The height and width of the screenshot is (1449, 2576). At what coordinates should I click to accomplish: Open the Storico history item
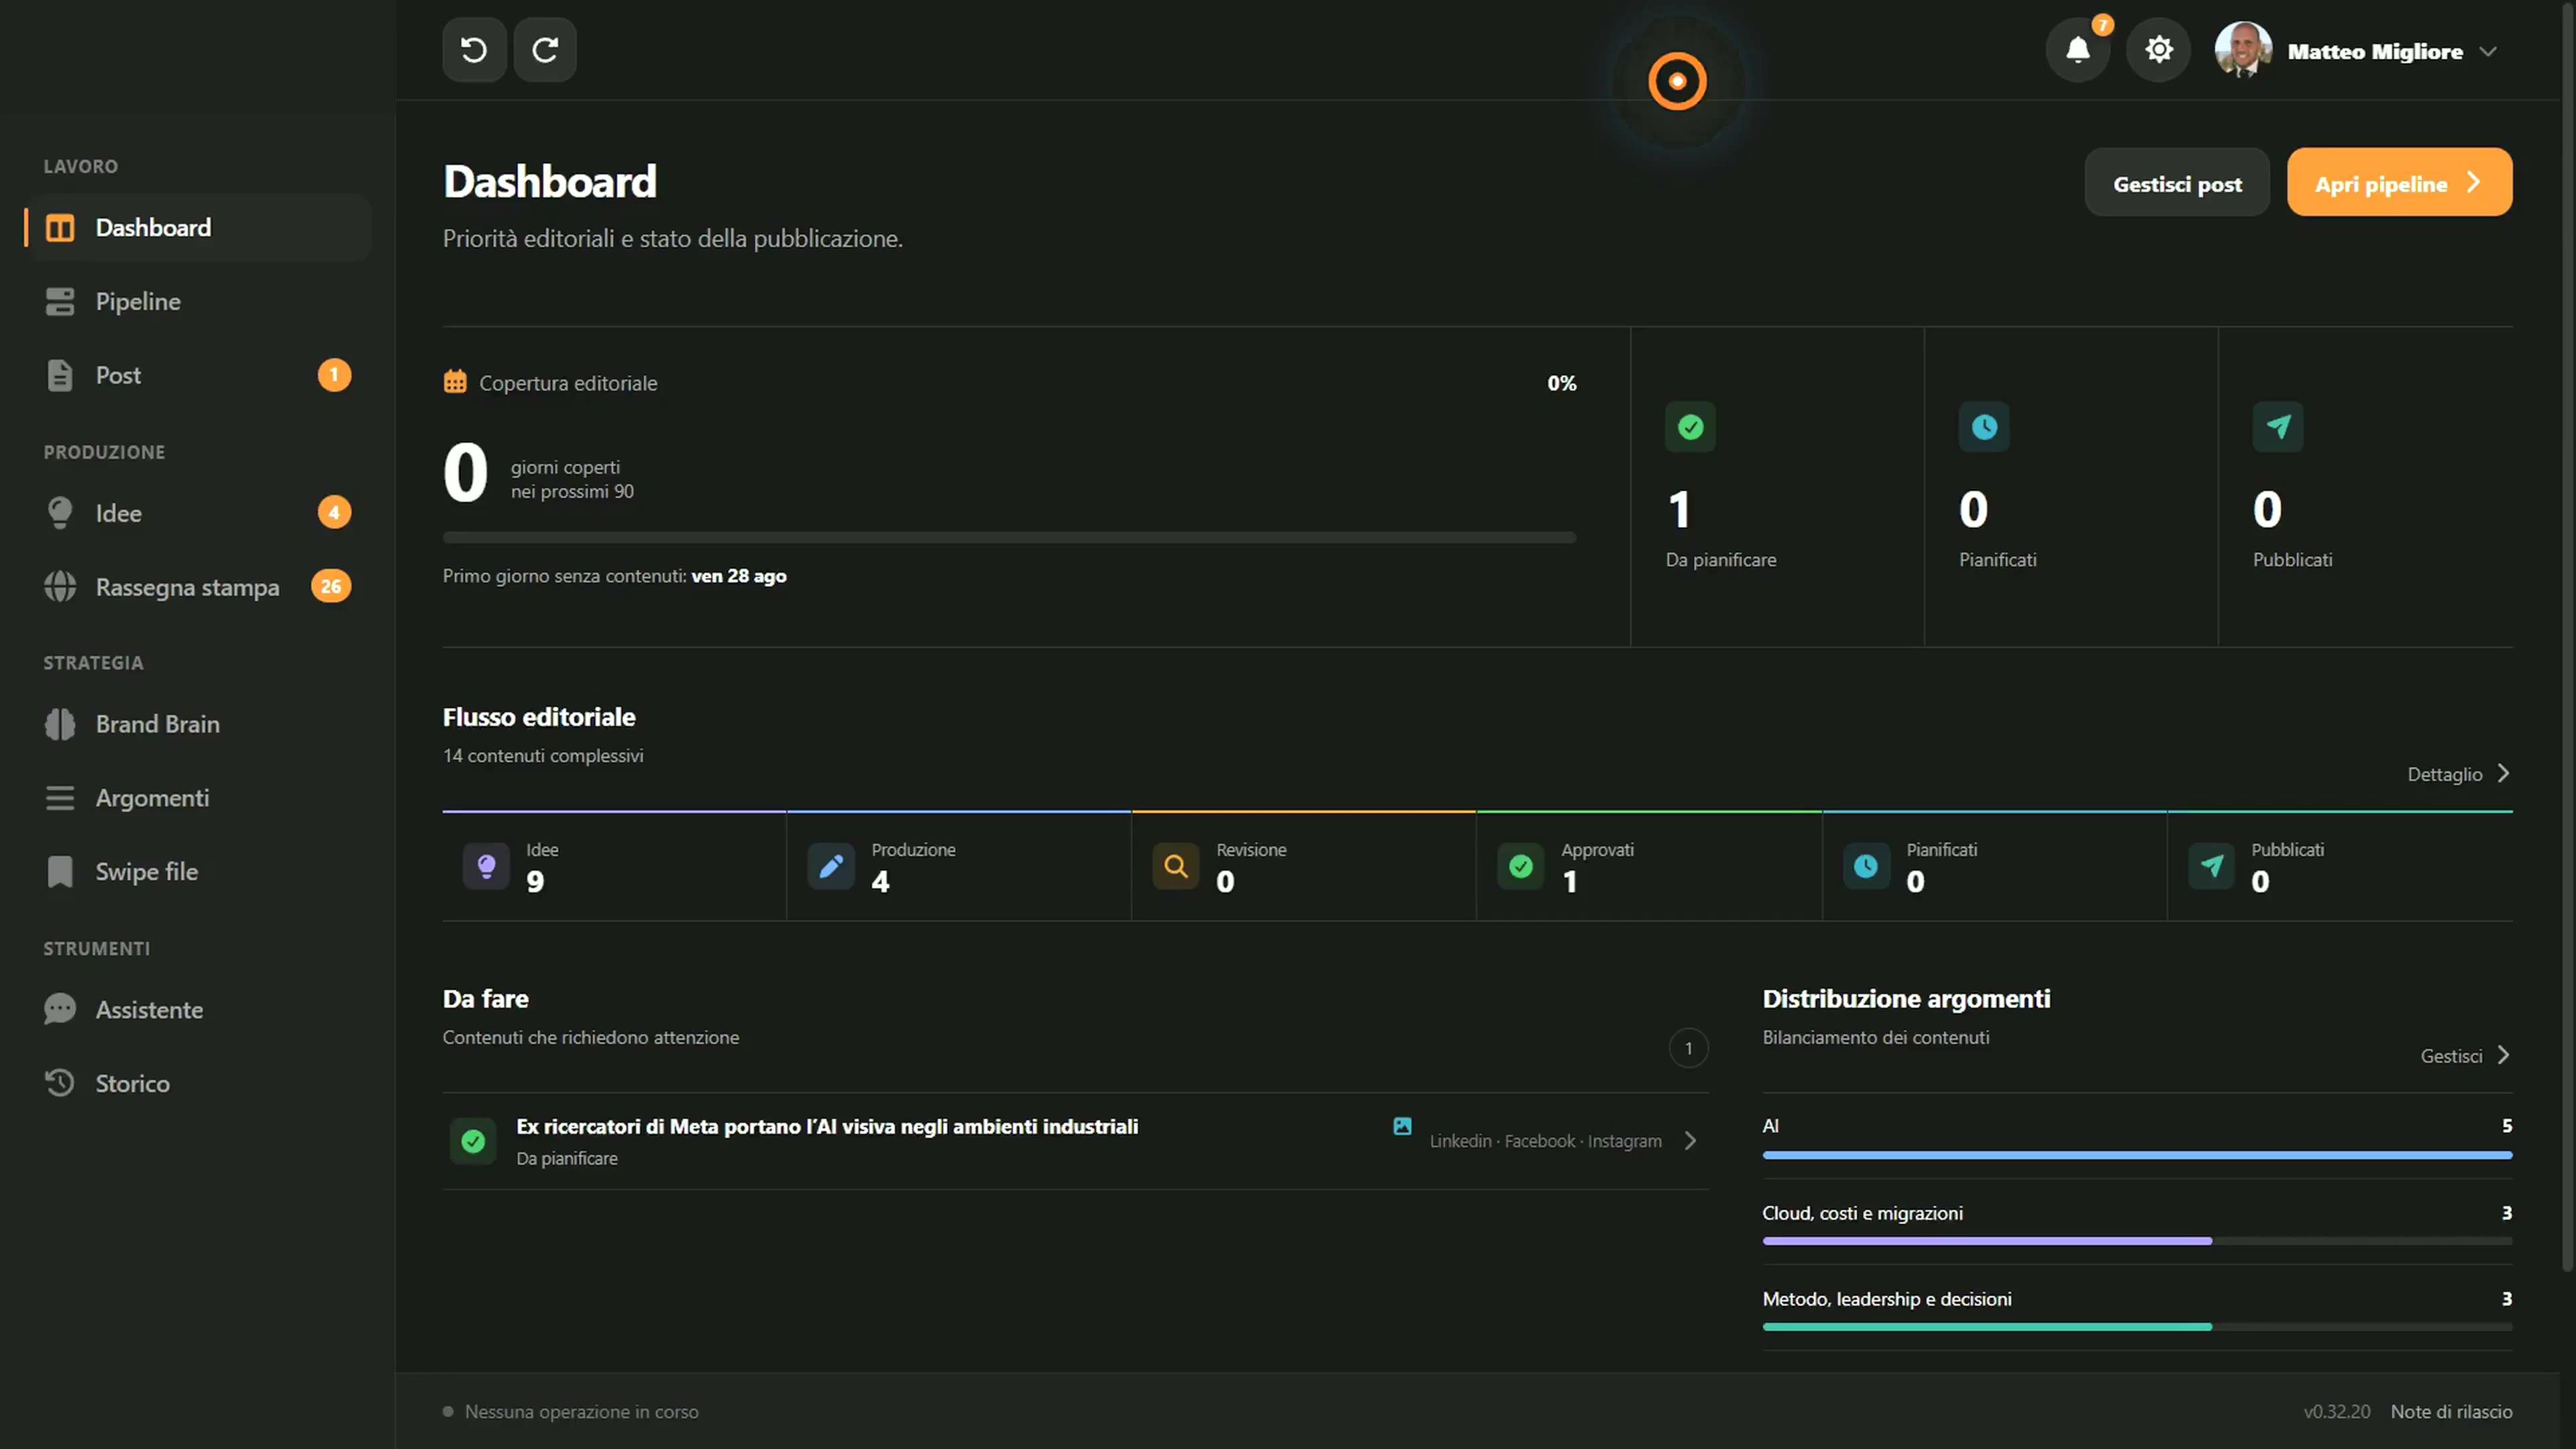coord(198,1084)
